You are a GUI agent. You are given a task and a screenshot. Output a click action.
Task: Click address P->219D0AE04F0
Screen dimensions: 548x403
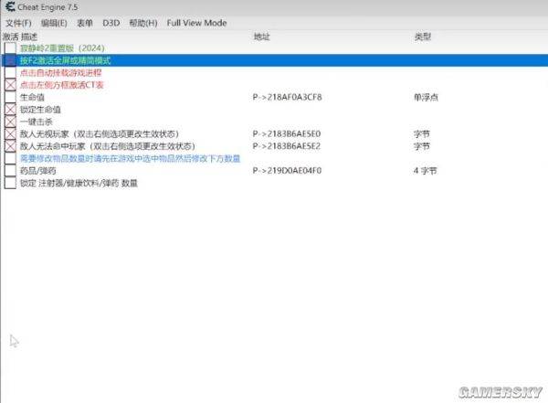point(287,171)
